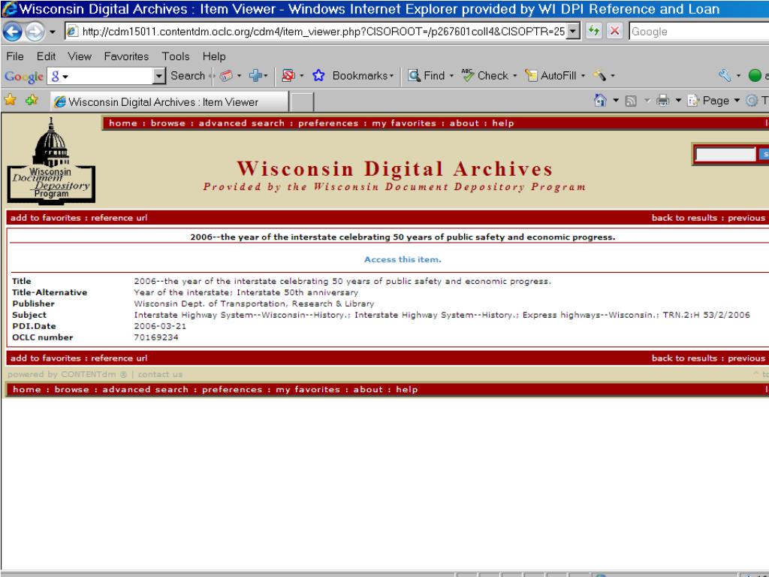This screenshot has height=577, width=769.
Task: Click the popup blocker icon
Action: (x=288, y=76)
